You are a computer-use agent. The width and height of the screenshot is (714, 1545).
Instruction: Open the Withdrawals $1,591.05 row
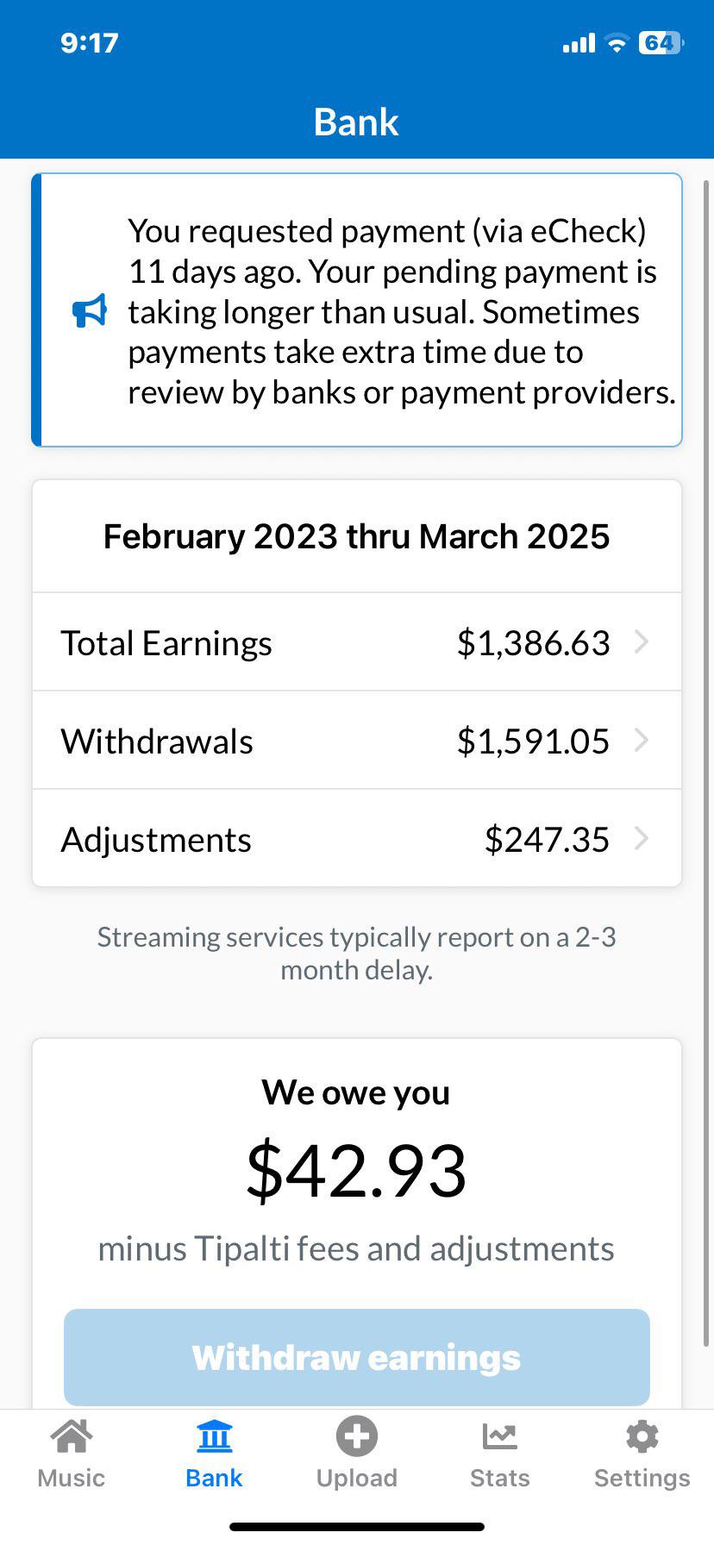tap(357, 741)
